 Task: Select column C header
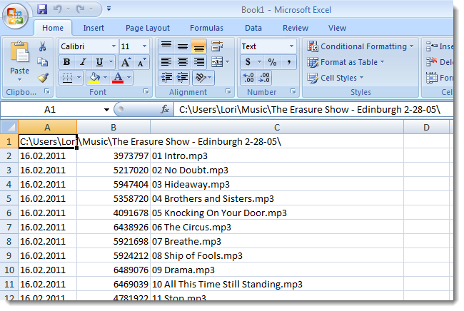click(277, 128)
